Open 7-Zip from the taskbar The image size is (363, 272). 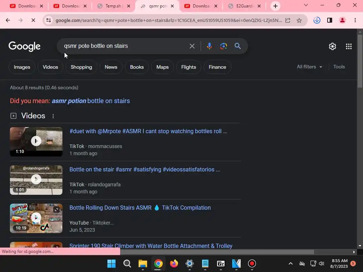(x=220, y=263)
